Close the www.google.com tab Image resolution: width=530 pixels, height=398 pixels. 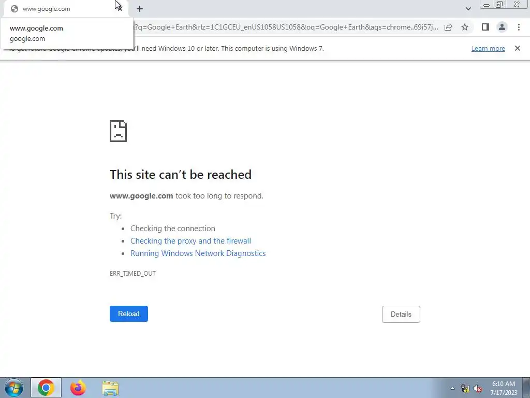coord(120,9)
